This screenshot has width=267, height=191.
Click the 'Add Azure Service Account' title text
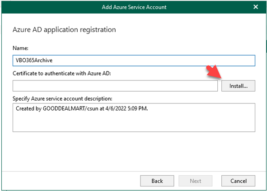tap(134, 7)
